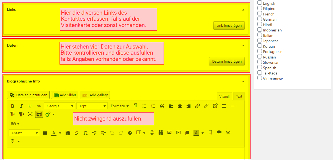Viewport: 333px width, 160px height.
Task: Enable the Spanish language checkbox
Action: coord(260,68)
